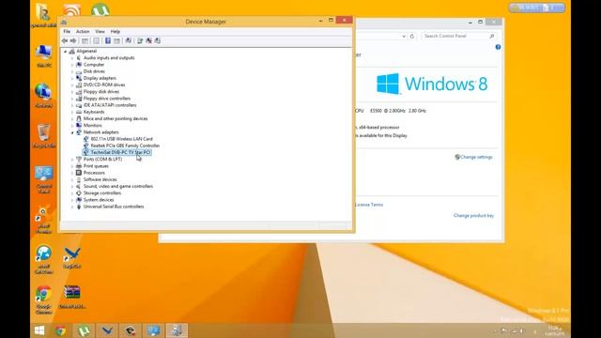Click the Display adapters category icon
Viewport: 601px width, 338px height.
[79, 78]
